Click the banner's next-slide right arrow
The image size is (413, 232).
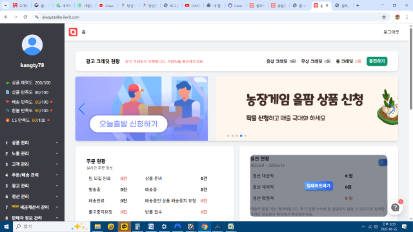coord(392,109)
